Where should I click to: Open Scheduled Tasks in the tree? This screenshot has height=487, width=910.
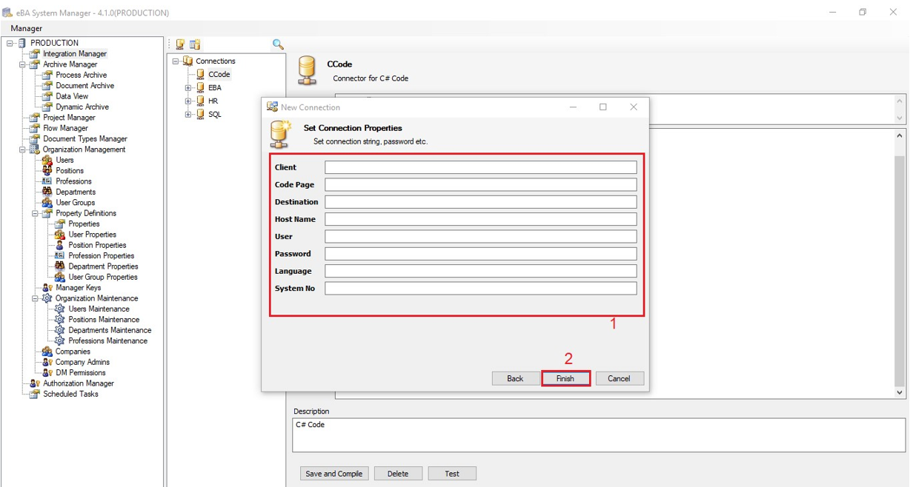click(70, 394)
